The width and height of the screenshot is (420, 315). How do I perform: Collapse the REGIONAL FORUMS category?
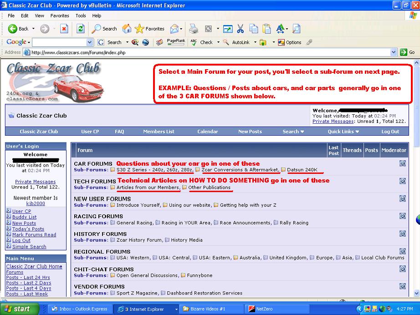pos(403,251)
